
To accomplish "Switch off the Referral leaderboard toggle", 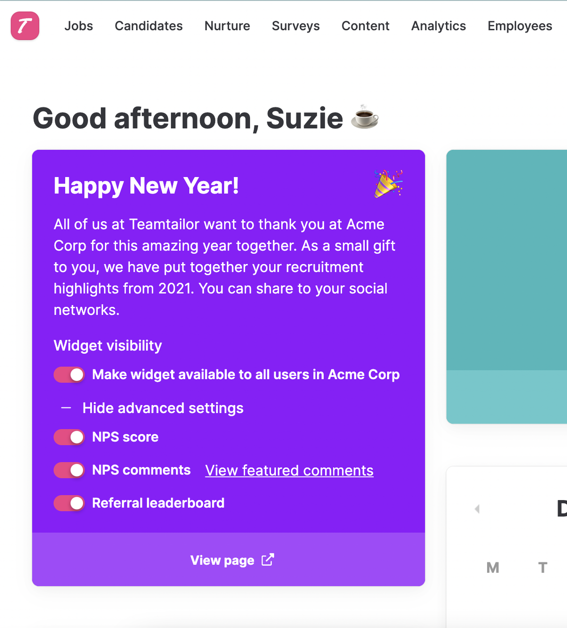I will click(x=69, y=503).
